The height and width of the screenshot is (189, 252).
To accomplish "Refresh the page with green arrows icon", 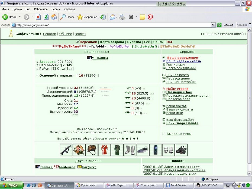I will pos(46,17).
